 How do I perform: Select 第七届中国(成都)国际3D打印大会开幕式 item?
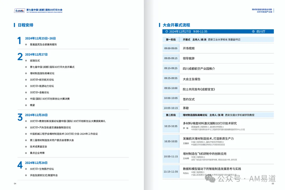[52, 67]
